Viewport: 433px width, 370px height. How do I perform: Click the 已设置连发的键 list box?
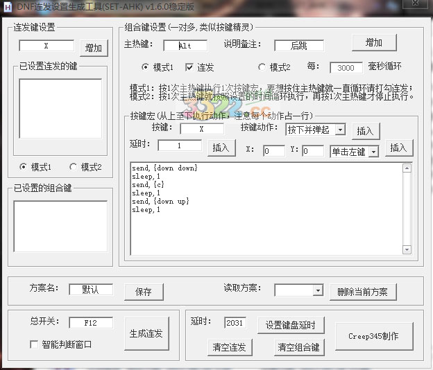click(60, 109)
